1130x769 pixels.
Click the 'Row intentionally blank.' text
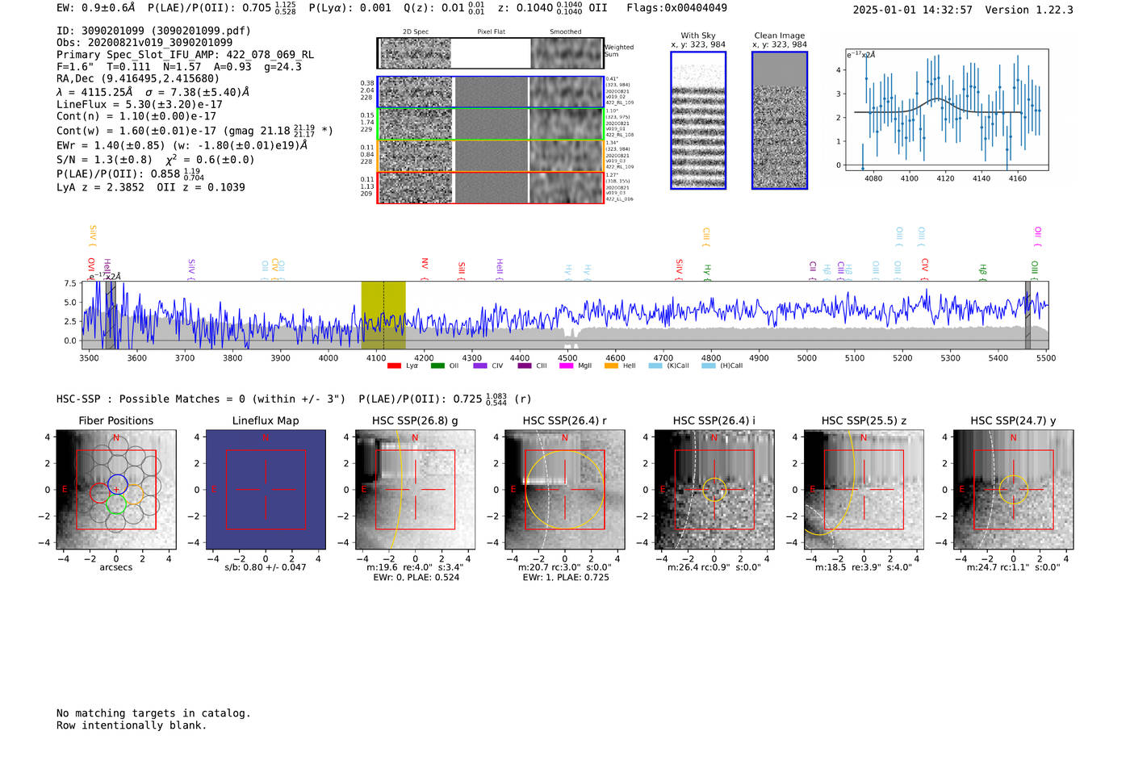[132, 725]
